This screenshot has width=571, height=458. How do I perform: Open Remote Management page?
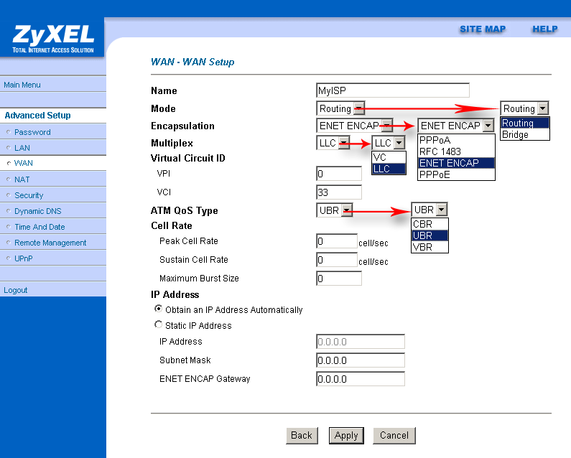[50, 243]
